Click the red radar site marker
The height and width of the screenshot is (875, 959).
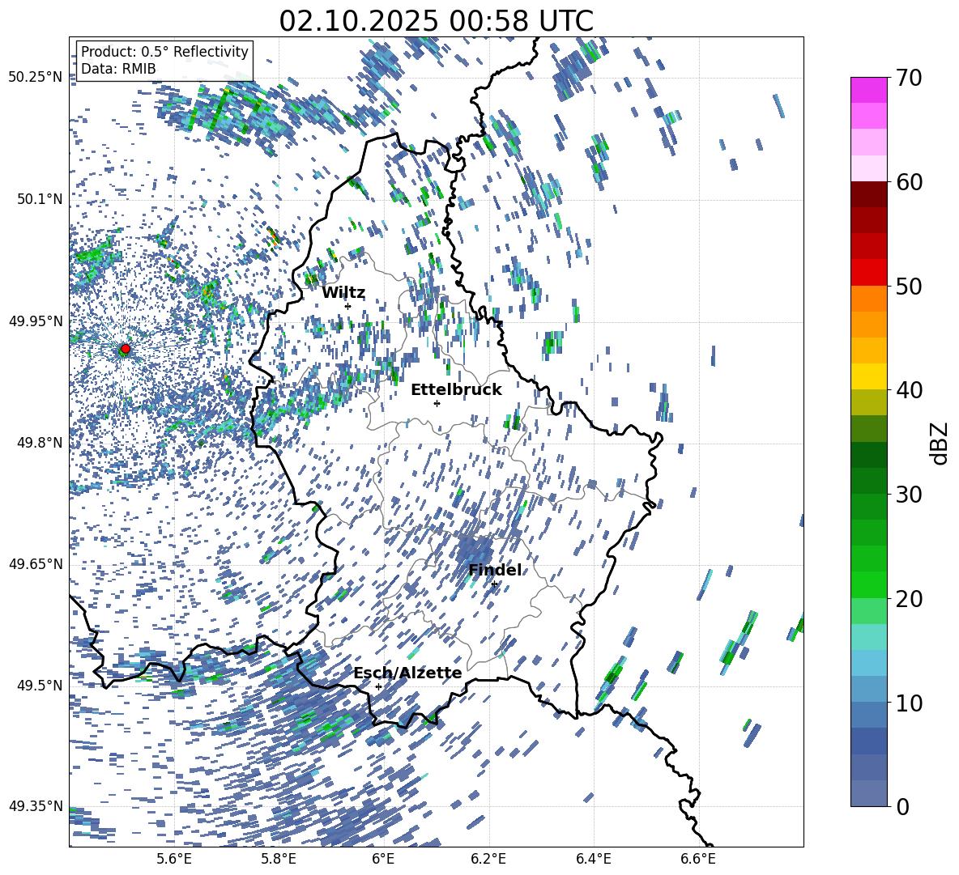pos(125,349)
